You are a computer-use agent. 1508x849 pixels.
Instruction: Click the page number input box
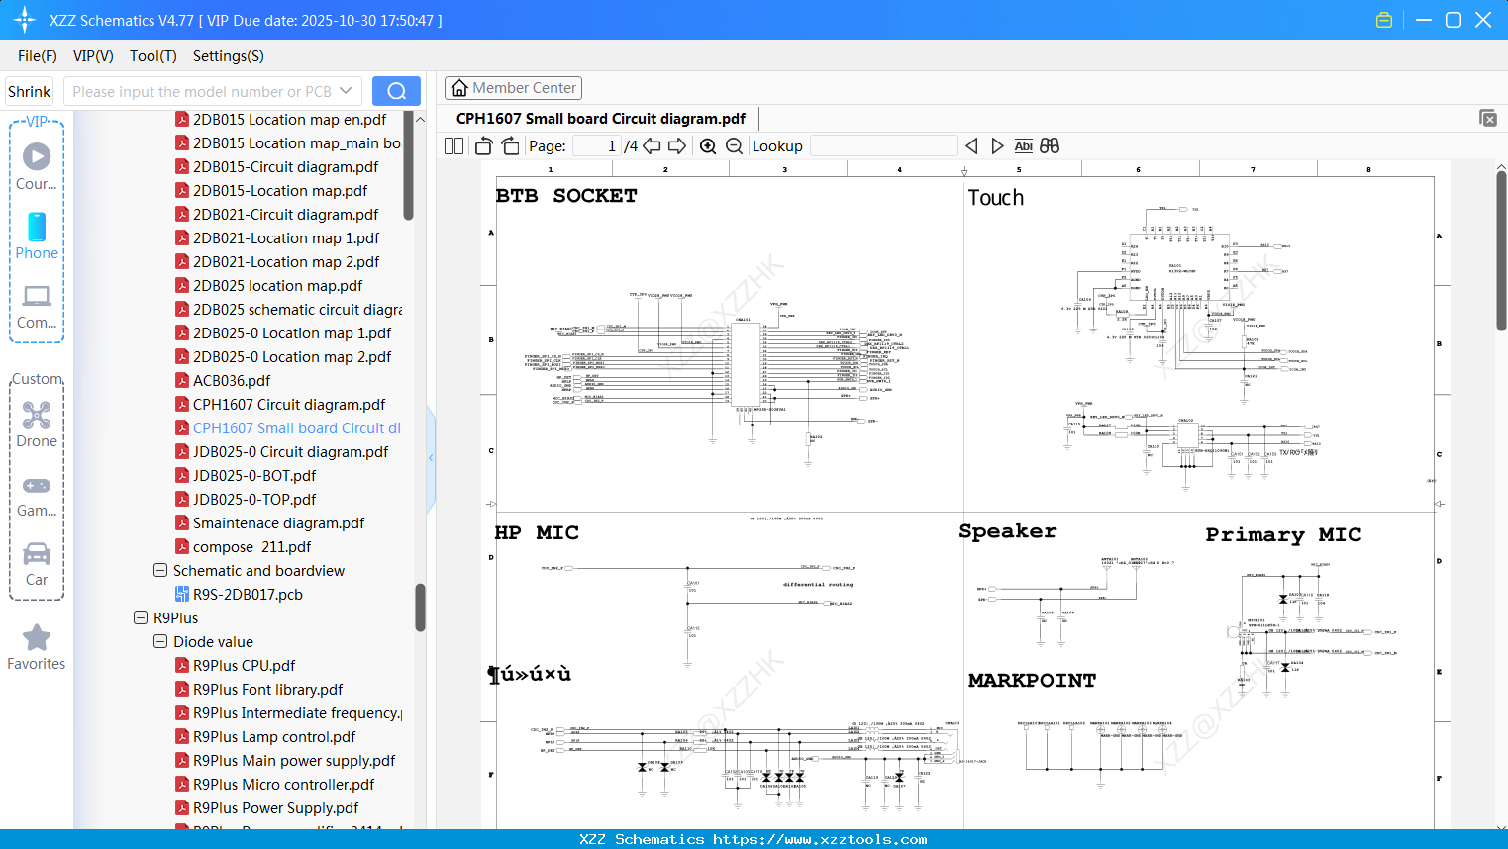coord(597,146)
